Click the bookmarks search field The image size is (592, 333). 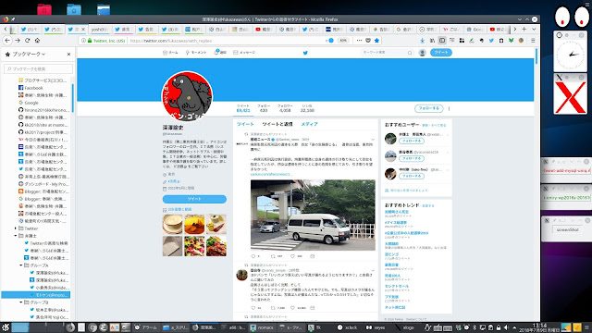point(39,68)
